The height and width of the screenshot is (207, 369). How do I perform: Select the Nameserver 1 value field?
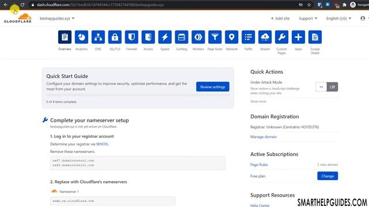coord(113,201)
